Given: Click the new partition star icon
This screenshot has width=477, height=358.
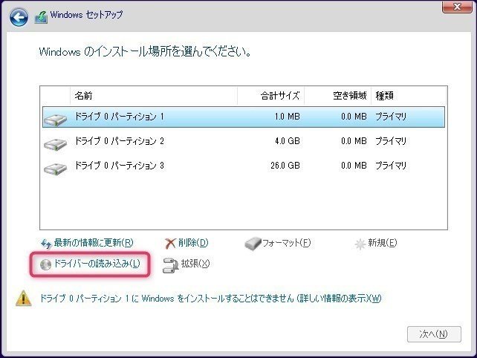Looking at the screenshot, I should pyautogui.click(x=360, y=244).
